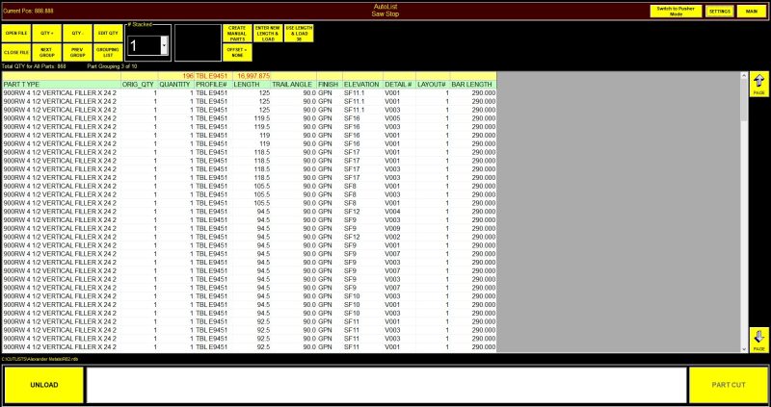Decrease quantity with QTY - button

[x=75, y=33]
